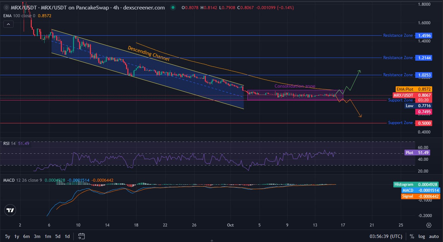
Task: Click date 17 on the time axis
Action: point(343,225)
